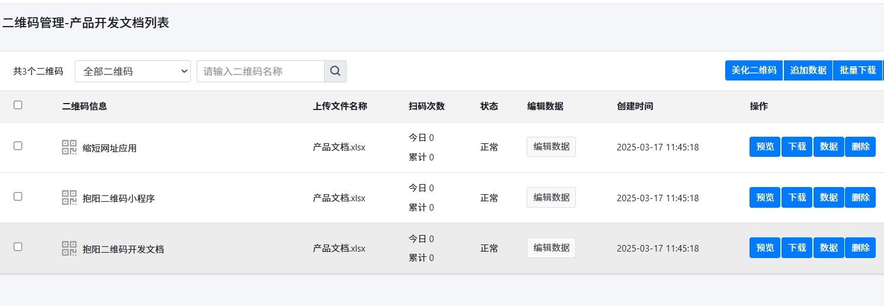The height and width of the screenshot is (306, 884).
Task: Click QR code icon for 缩短网址应用
Action: point(69,147)
